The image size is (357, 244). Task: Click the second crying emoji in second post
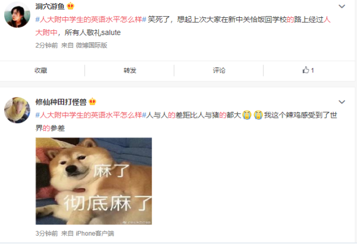click(x=258, y=115)
